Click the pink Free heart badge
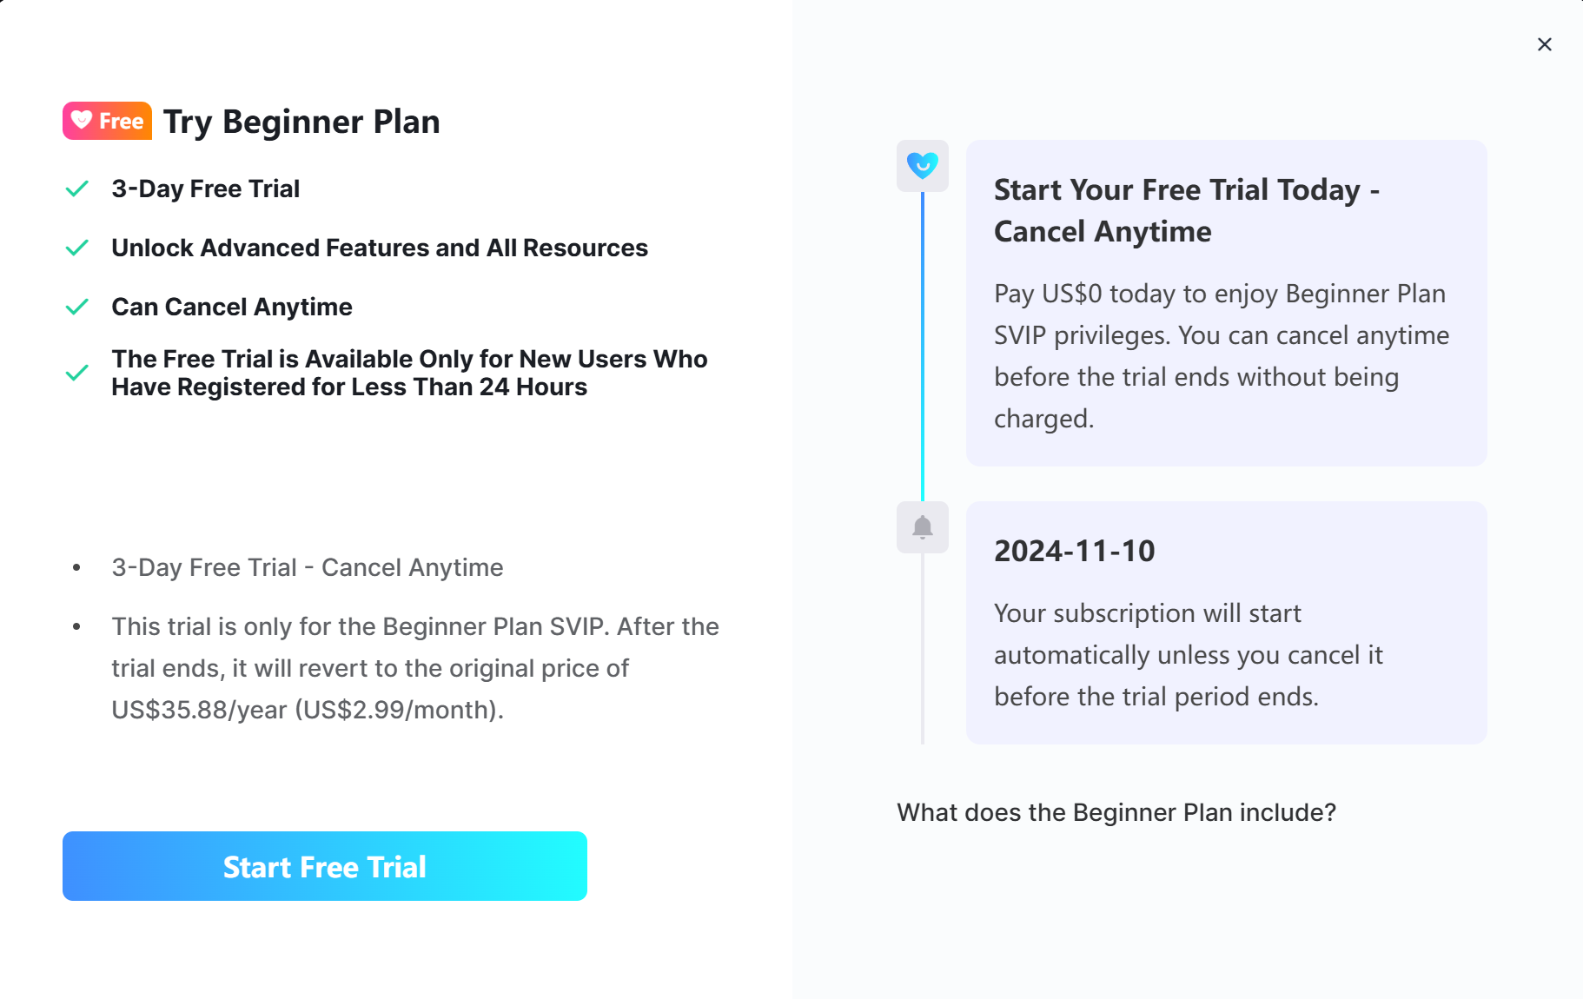 (107, 121)
